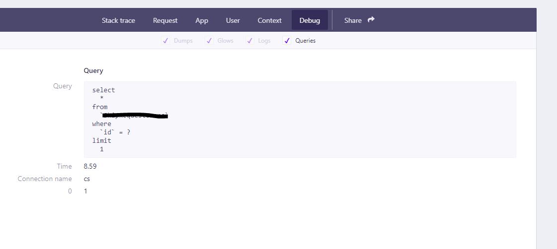
Task: Toggle the Logs checkbox
Action: pos(250,41)
